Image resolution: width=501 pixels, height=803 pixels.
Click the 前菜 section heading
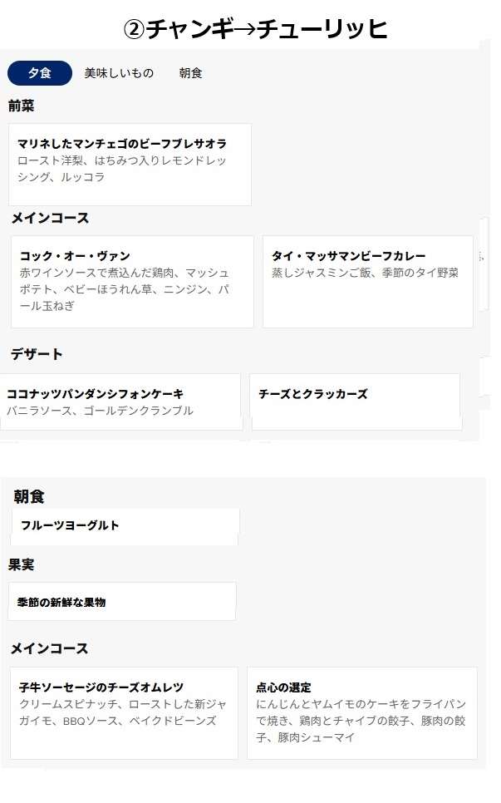[x=21, y=106]
